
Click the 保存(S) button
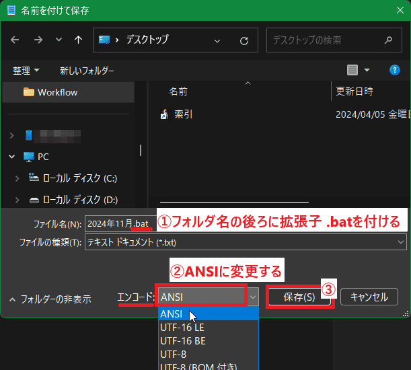click(x=299, y=297)
